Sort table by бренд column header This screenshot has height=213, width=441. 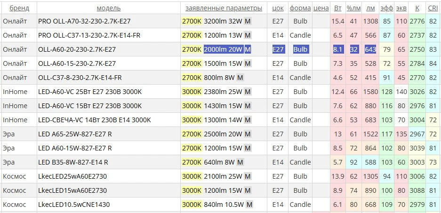[x=19, y=8]
